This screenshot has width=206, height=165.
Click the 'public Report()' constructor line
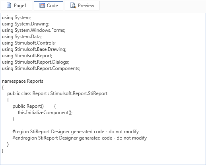tap(34, 106)
